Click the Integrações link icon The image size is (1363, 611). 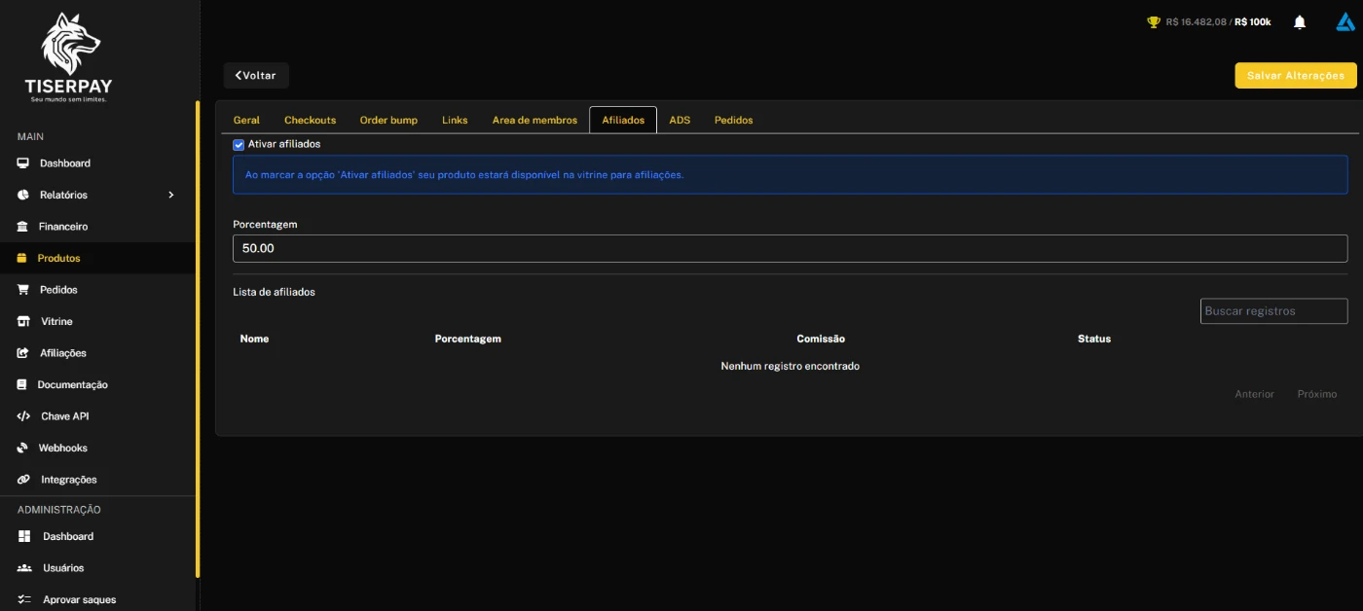[x=22, y=480]
